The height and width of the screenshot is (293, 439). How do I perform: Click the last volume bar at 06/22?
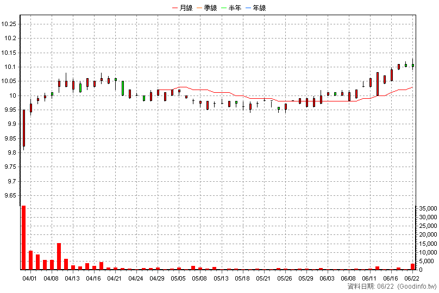point(413,267)
